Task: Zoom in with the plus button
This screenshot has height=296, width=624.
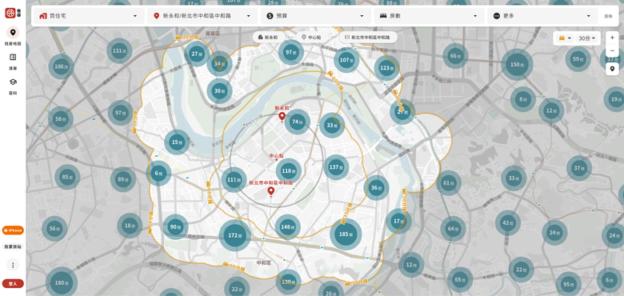Action: [612, 38]
